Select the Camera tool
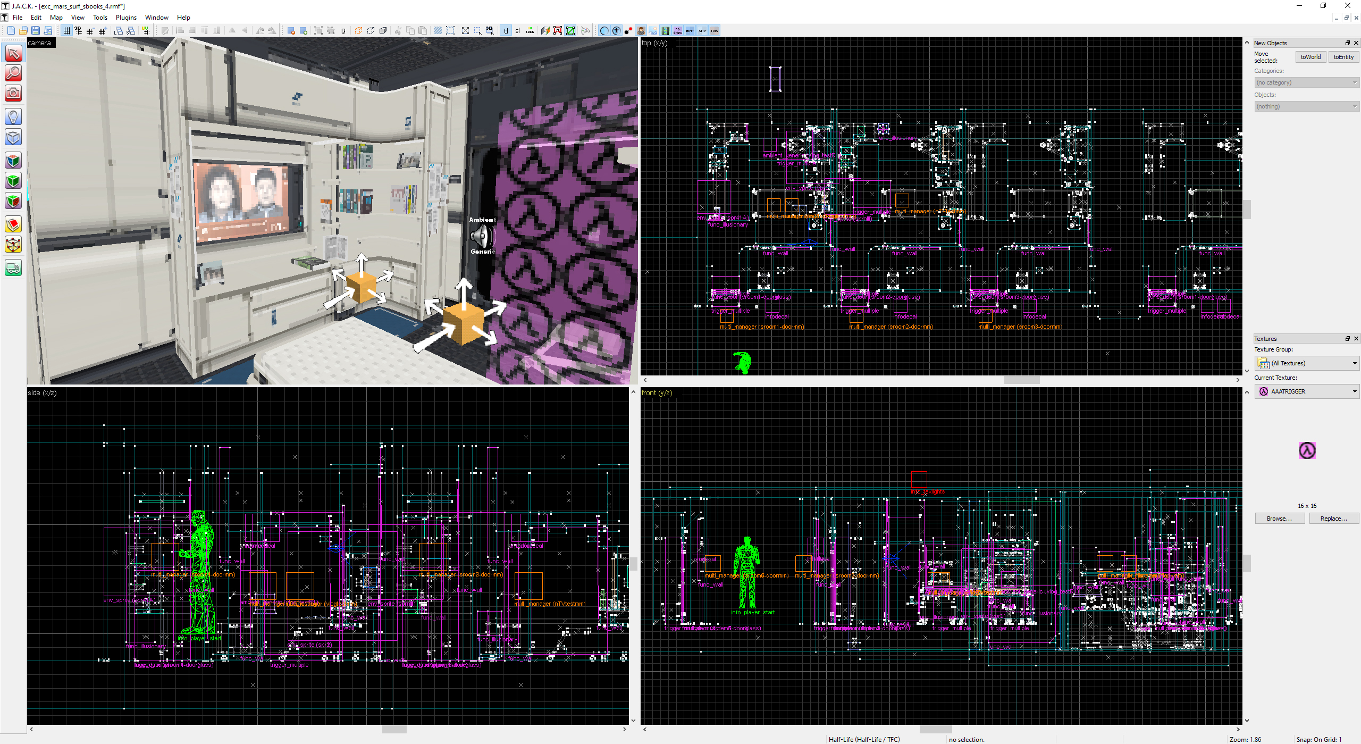 coord(13,94)
